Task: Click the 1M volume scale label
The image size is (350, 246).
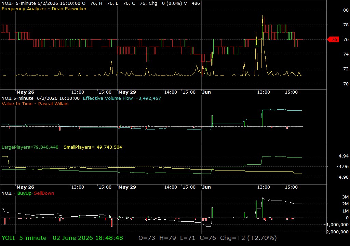Action: [345, 211]
